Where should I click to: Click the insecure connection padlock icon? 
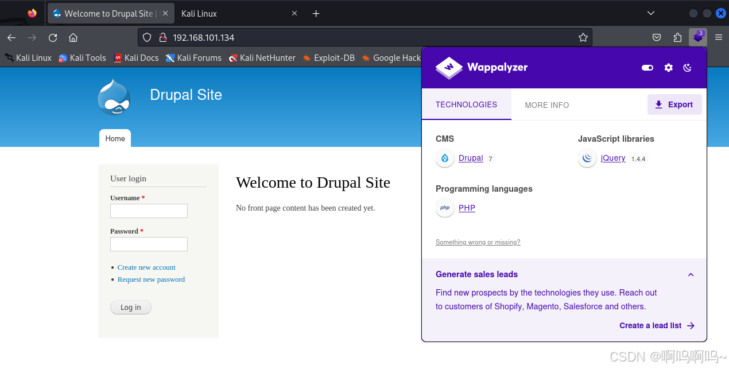click(x=162, y=37)
